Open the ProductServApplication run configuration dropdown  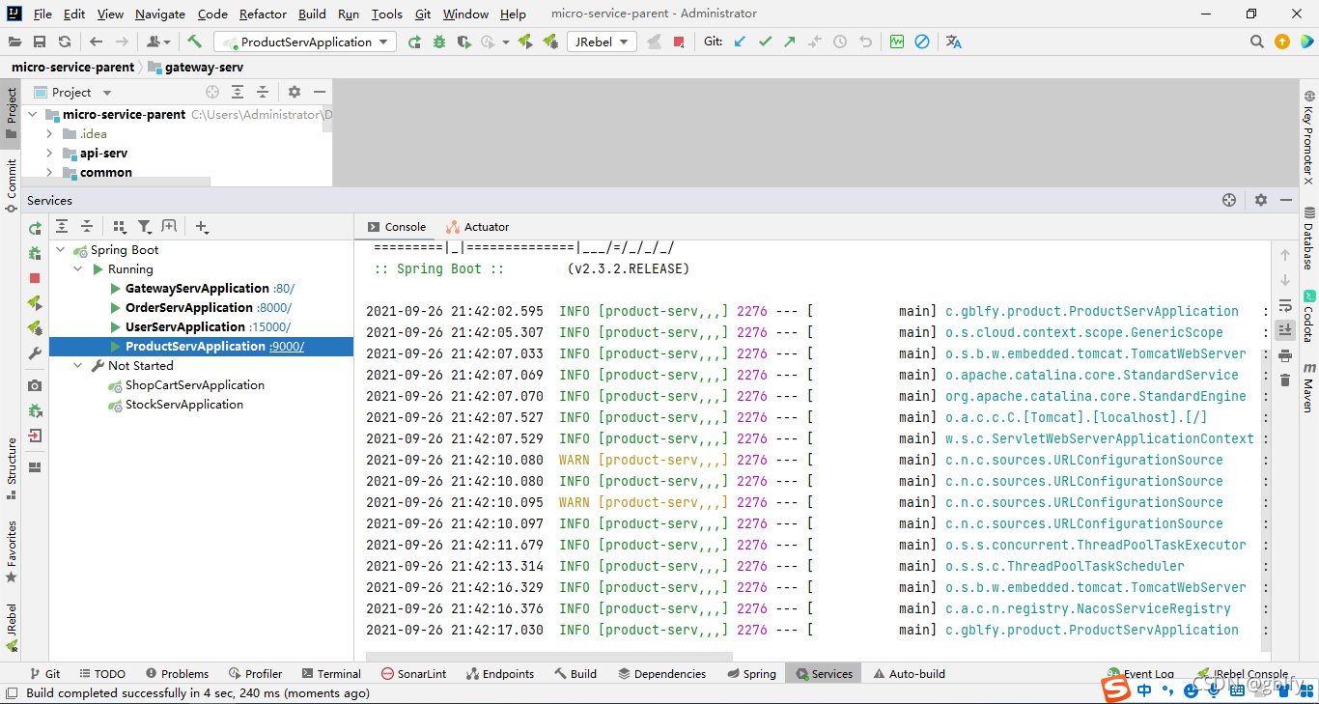[x=305, y=42]
